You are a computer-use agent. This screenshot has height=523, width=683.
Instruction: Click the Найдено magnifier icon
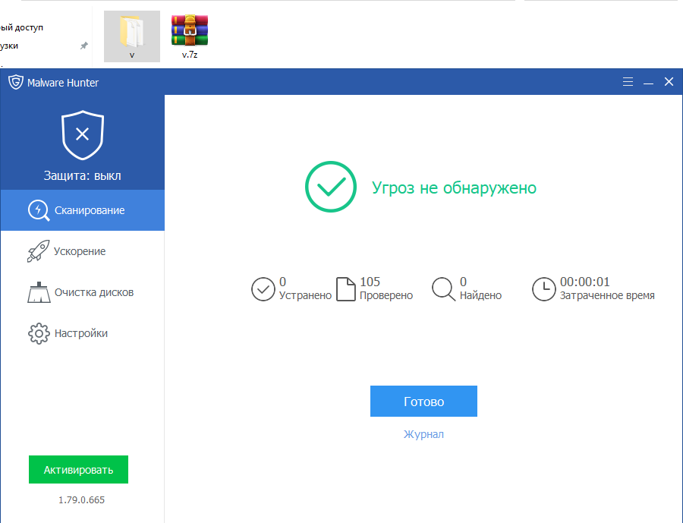pos(443,289)
